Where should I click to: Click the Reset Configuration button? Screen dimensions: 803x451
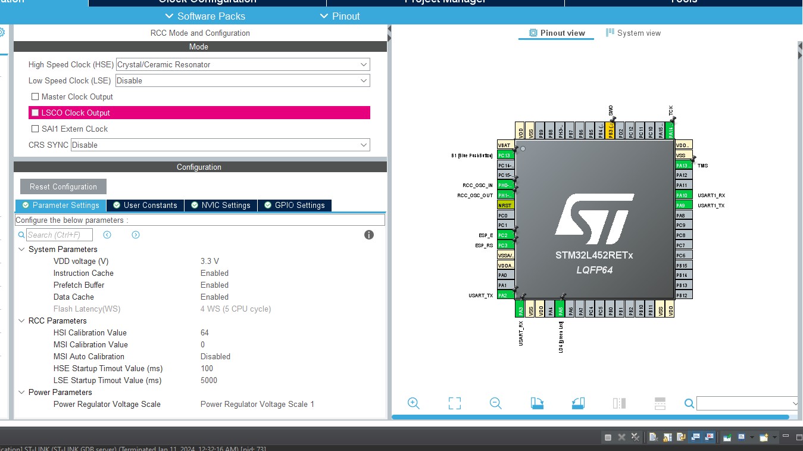[x=63, y=186]
